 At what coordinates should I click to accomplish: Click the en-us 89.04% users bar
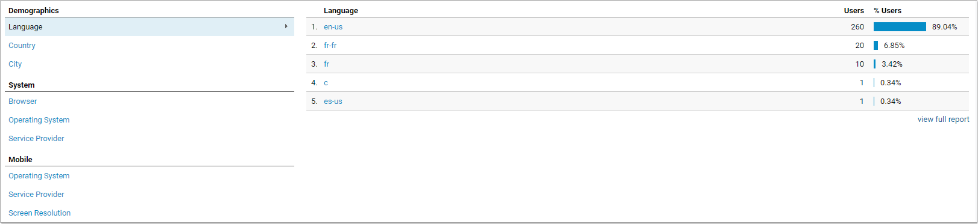(x=900, y=27)
